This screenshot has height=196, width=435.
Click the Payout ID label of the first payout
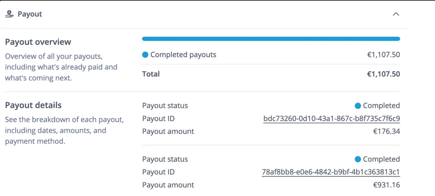(x=158, y=118)
